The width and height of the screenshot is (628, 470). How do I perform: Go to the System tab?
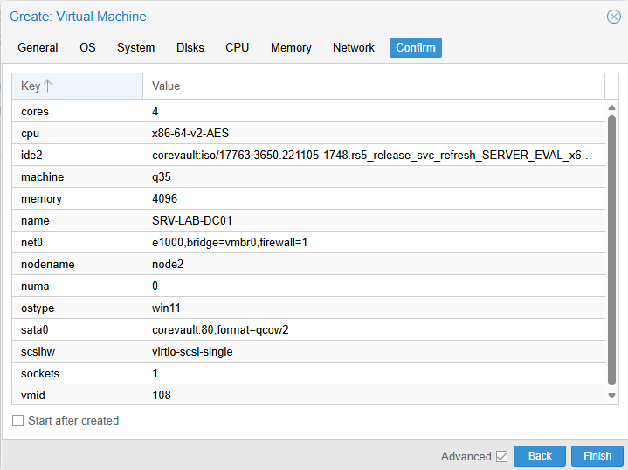135,48
